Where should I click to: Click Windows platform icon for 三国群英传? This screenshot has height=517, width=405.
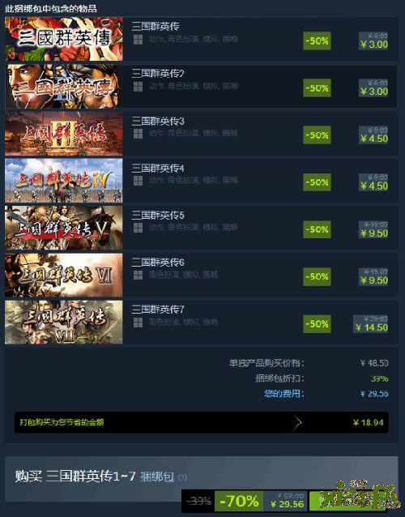coord(138,40)
